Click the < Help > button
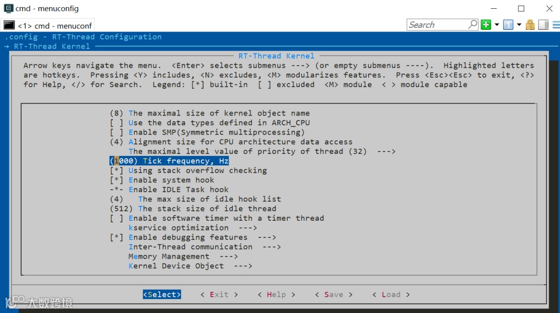Viewport: 560px width, 313px height. 276,294
